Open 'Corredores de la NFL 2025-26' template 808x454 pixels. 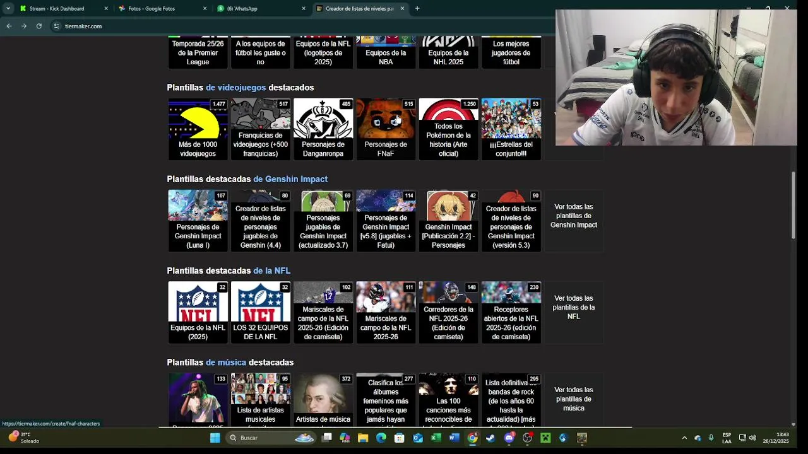click(448, 312)
